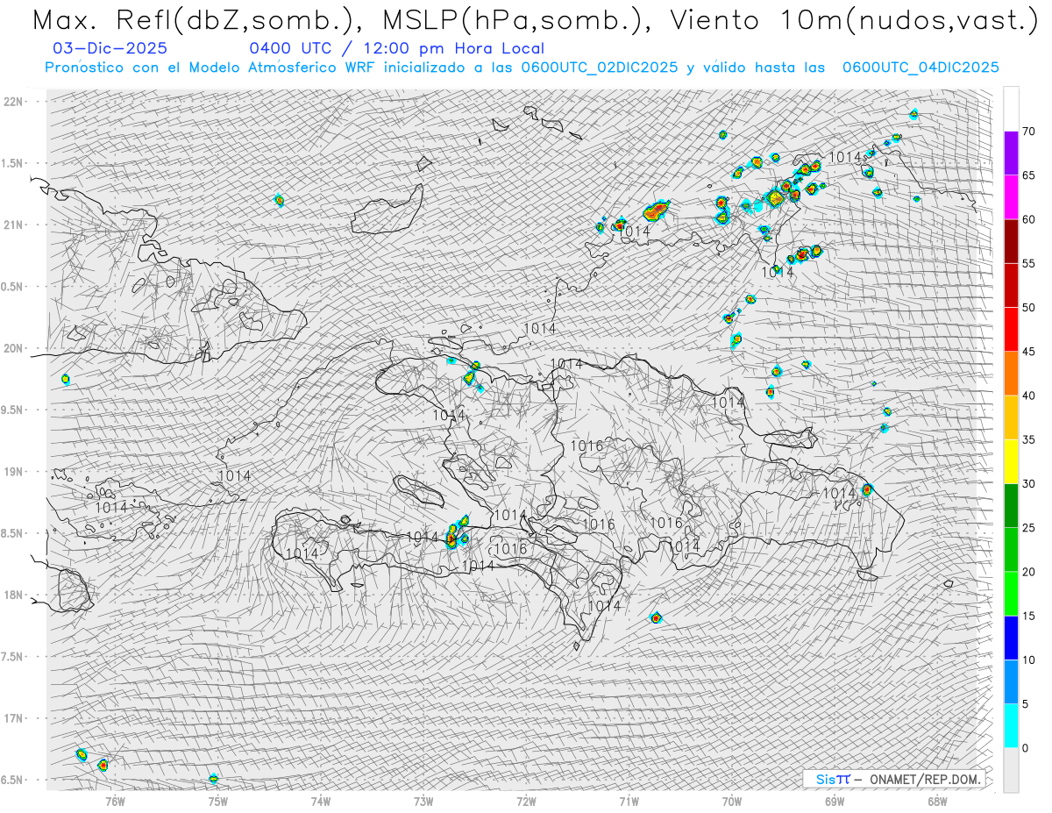1052x813 pixels.
Task: Click the purple 65–70 dBZ colorbar segment
Action: coord(1011,153)
